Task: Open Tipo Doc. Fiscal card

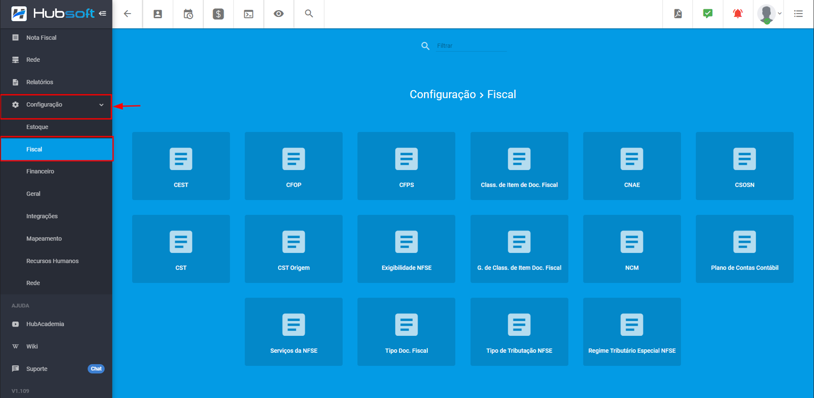Action: point(406,332)
